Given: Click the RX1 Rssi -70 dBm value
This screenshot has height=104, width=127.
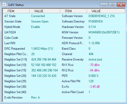Looking at the screenshot, I should click(x=94, y=65).
